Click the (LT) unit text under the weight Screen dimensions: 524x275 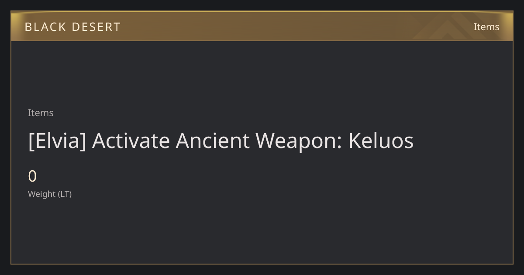point(65,194)
